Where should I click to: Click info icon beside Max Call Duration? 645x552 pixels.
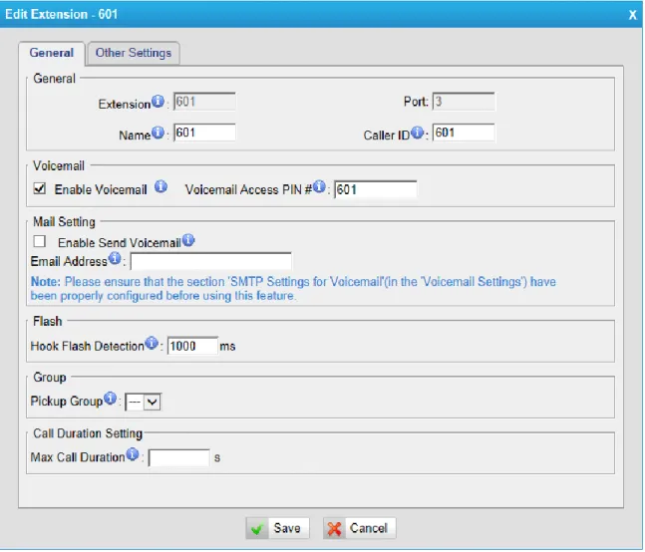pos(132,454)
